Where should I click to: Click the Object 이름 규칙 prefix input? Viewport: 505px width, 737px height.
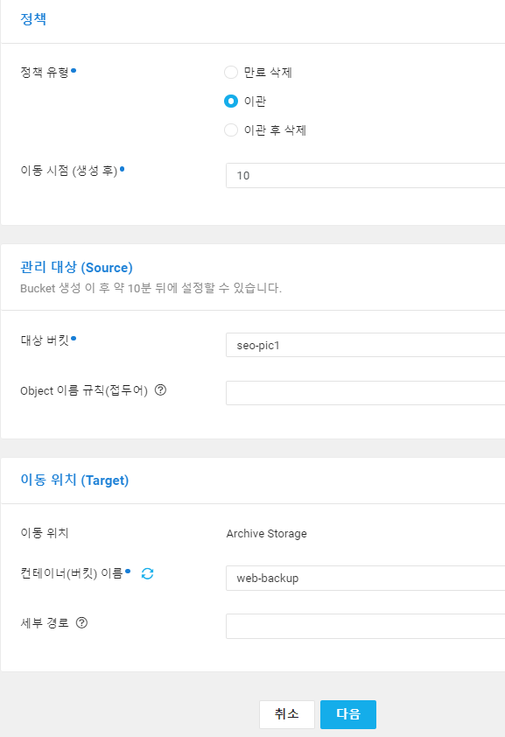[x=366, y=393]
